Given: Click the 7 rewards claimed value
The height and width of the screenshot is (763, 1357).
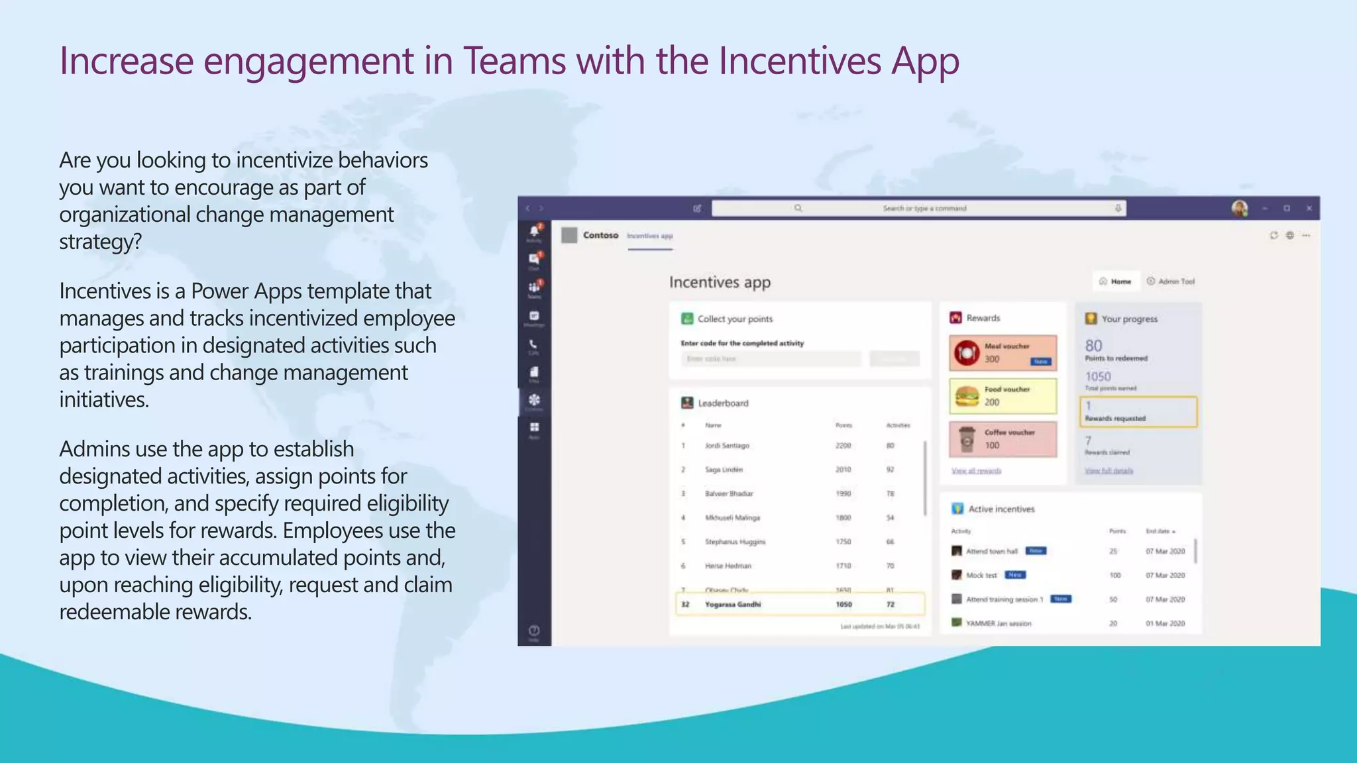Looking at the screenshot, I should click(x=1088, y=440).
